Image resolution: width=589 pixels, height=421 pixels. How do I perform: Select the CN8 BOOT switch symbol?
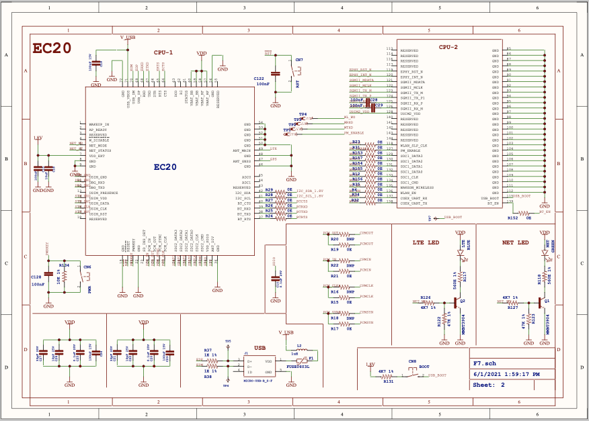point(413,372)
